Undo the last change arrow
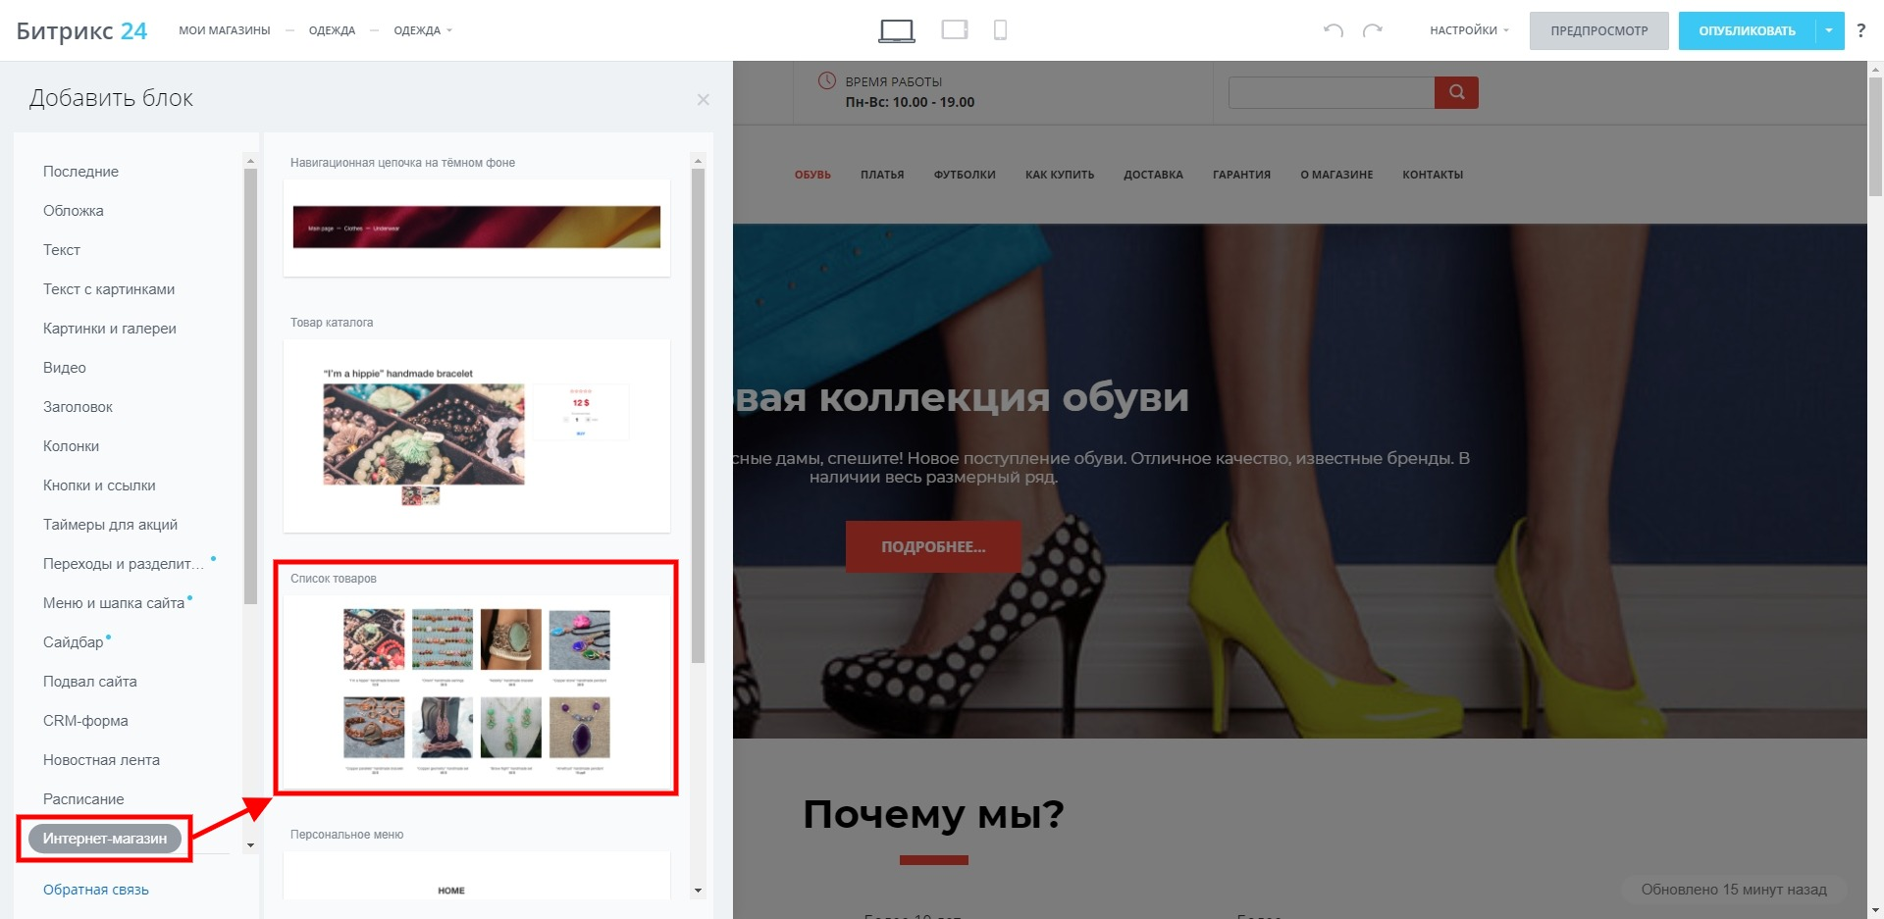The image size is (1884, 919). click(1333, 30)
